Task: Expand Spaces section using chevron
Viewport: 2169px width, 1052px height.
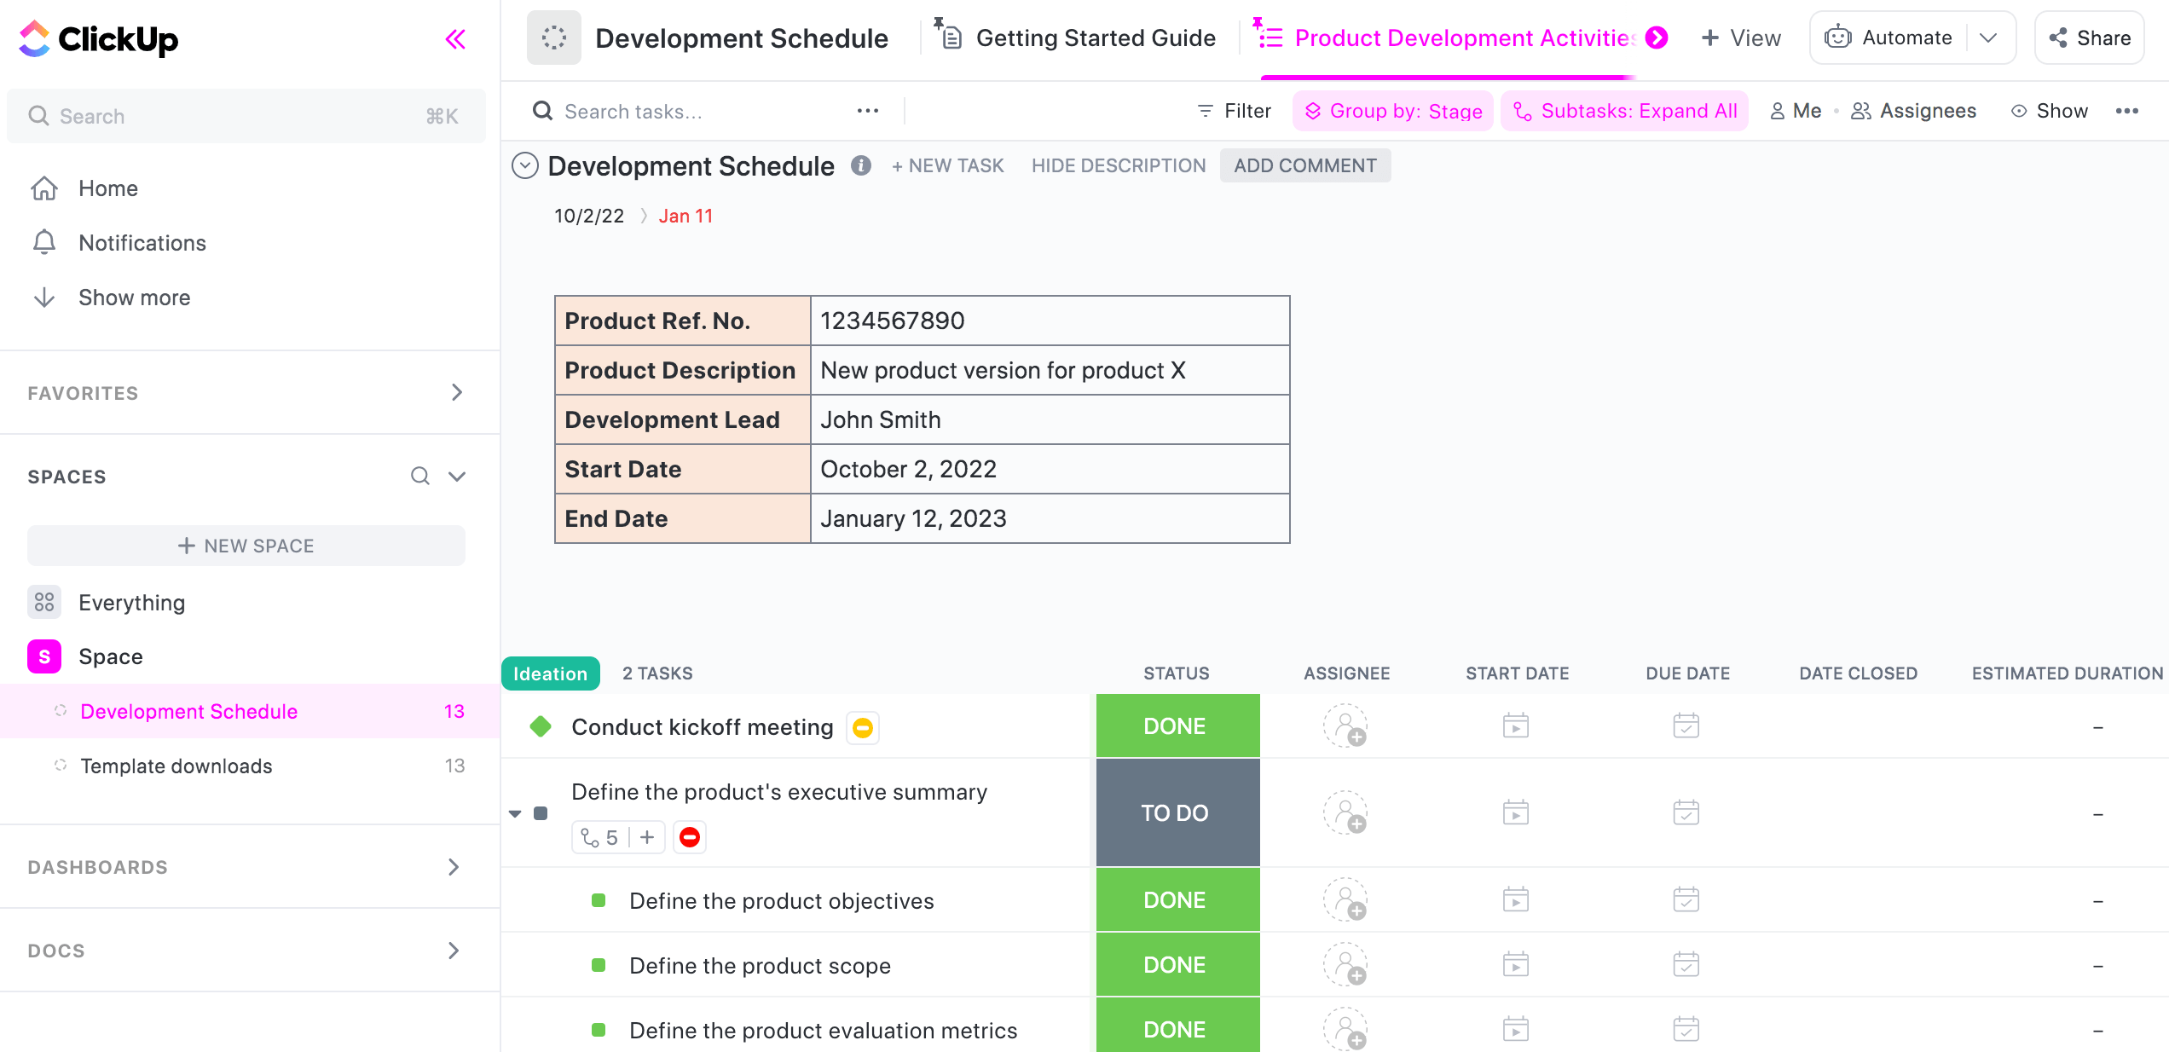Action: 456,477
